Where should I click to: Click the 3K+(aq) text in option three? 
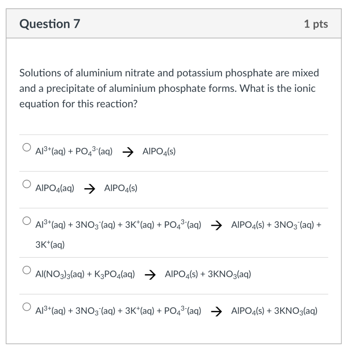pos(49,244)
